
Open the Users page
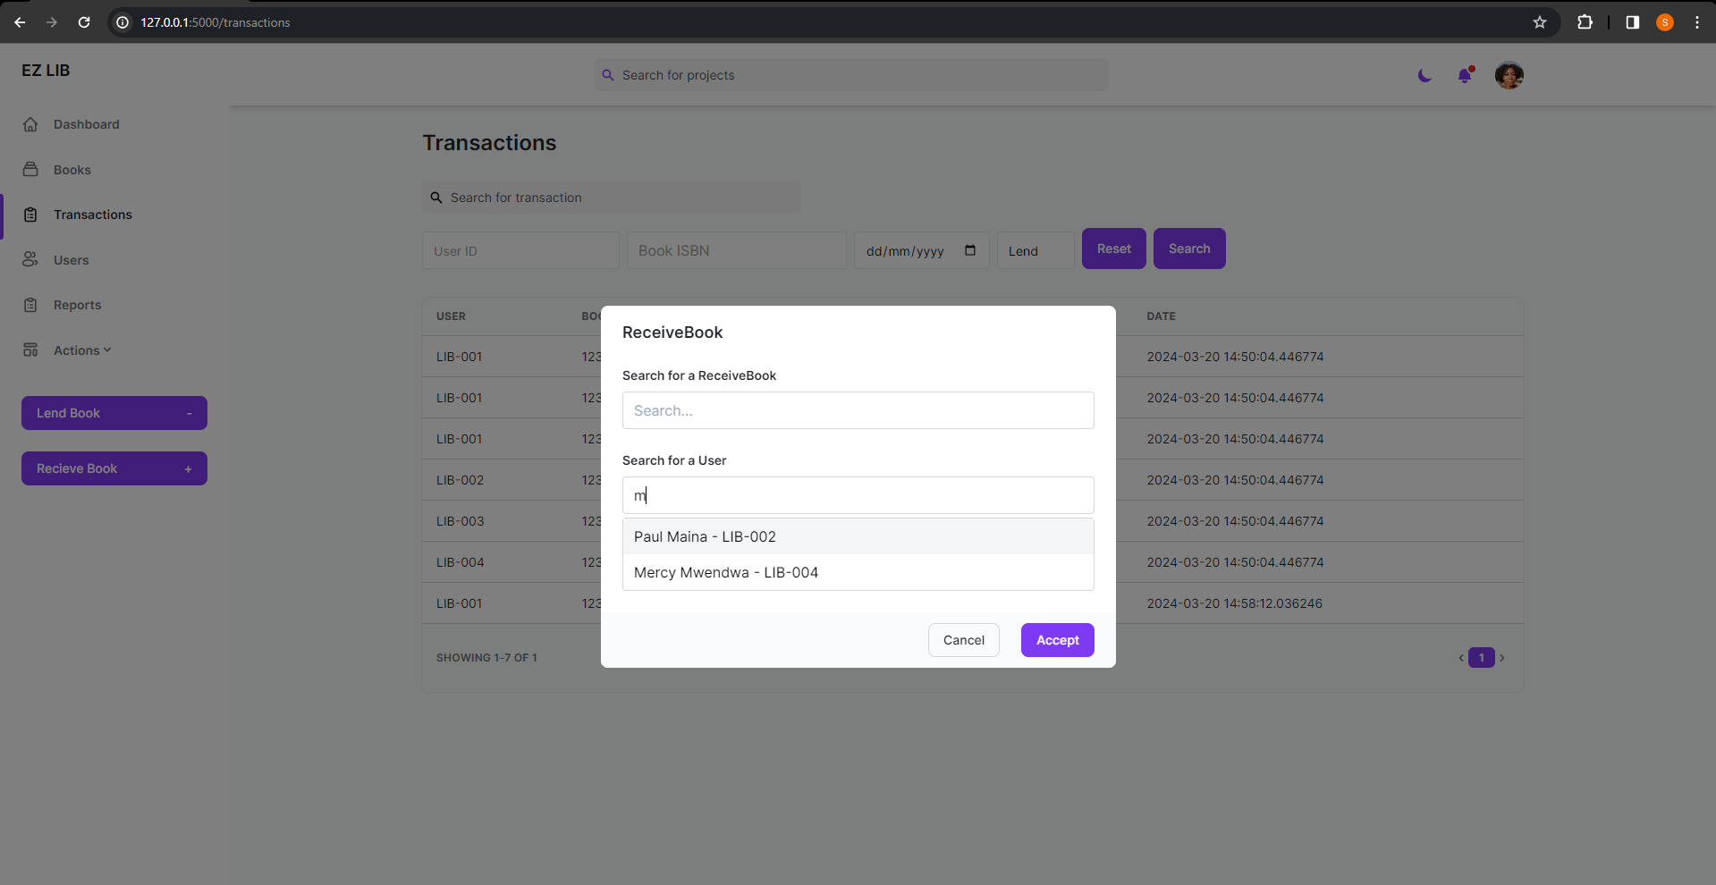coord(71,260)
